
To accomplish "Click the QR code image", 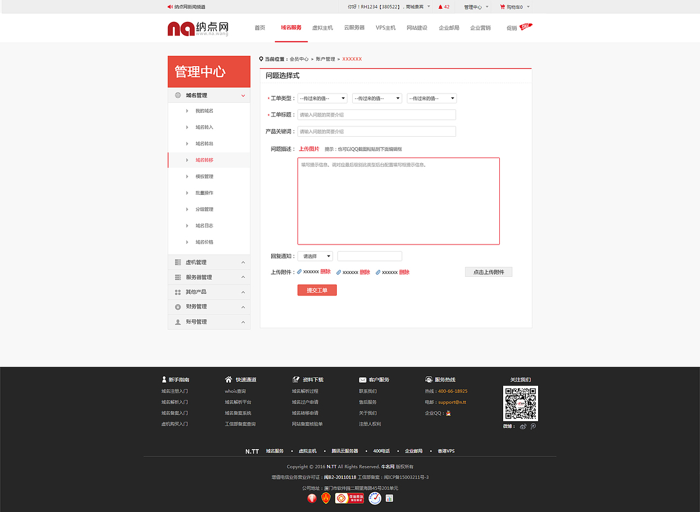I will pyautogui.click(x=521, y=403).
